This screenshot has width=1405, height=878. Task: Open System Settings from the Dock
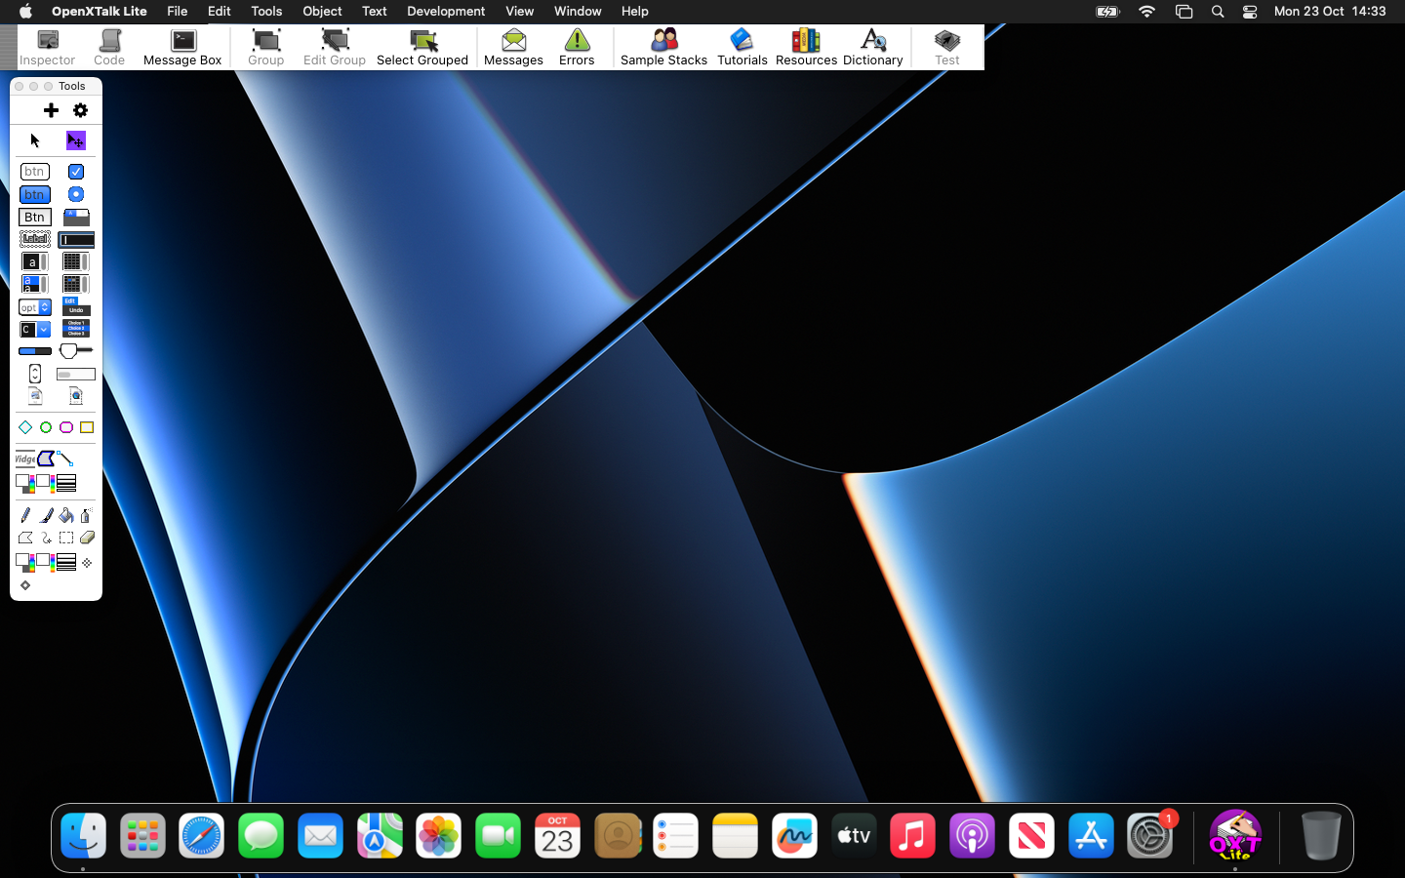(1150, 836)
